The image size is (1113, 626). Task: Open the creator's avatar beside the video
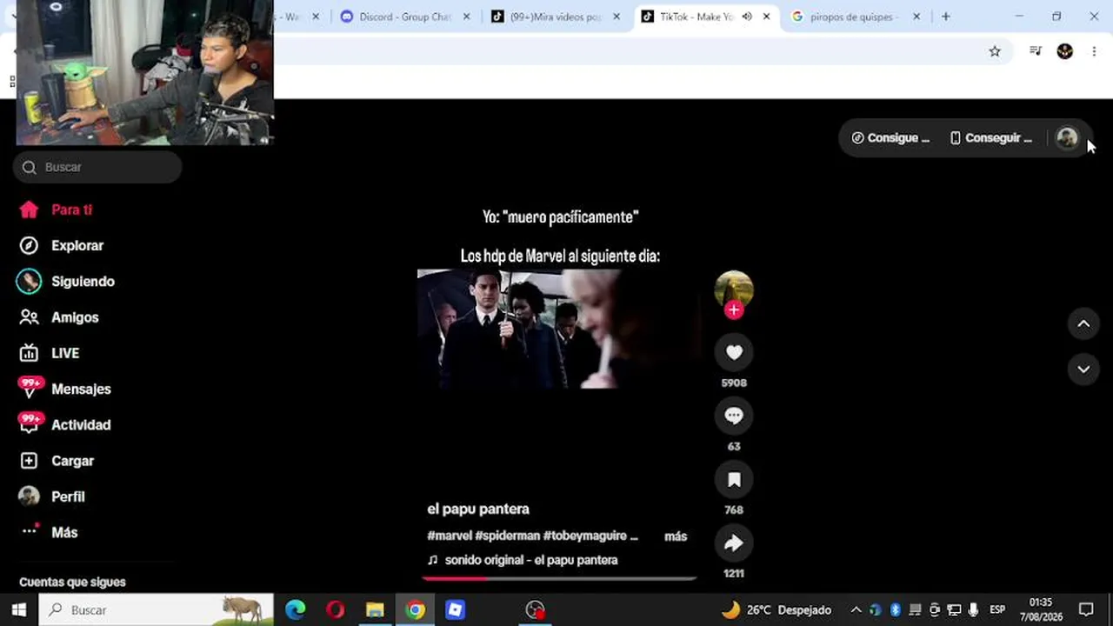[734, 289]
